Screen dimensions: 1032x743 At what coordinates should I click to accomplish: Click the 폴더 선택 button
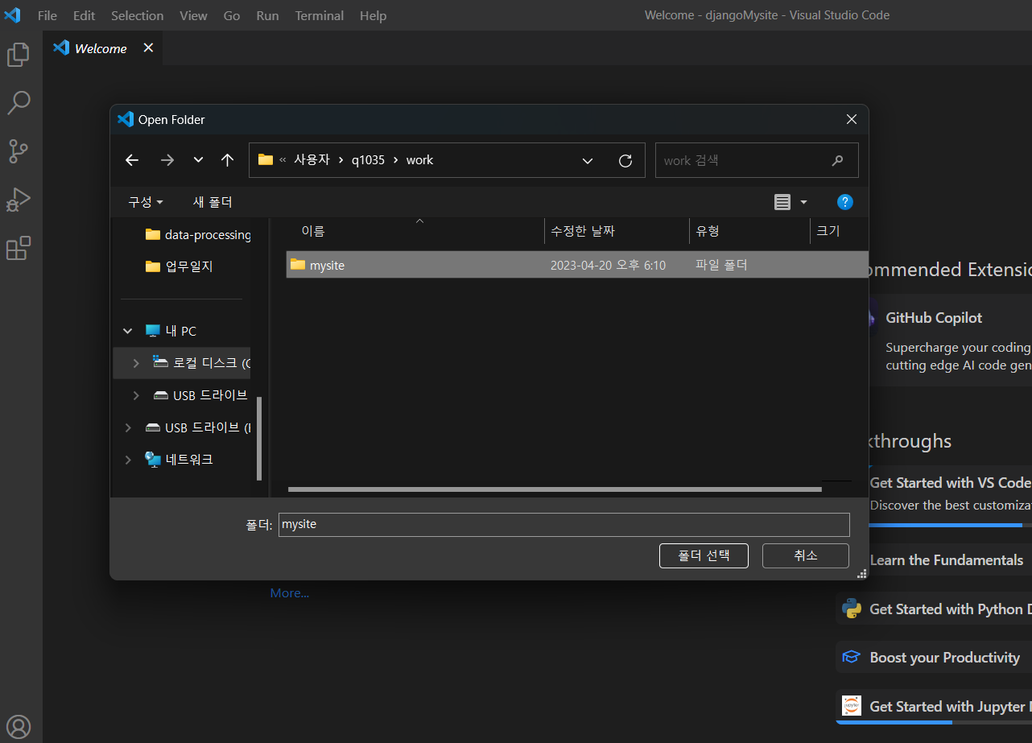coord(704,555)
